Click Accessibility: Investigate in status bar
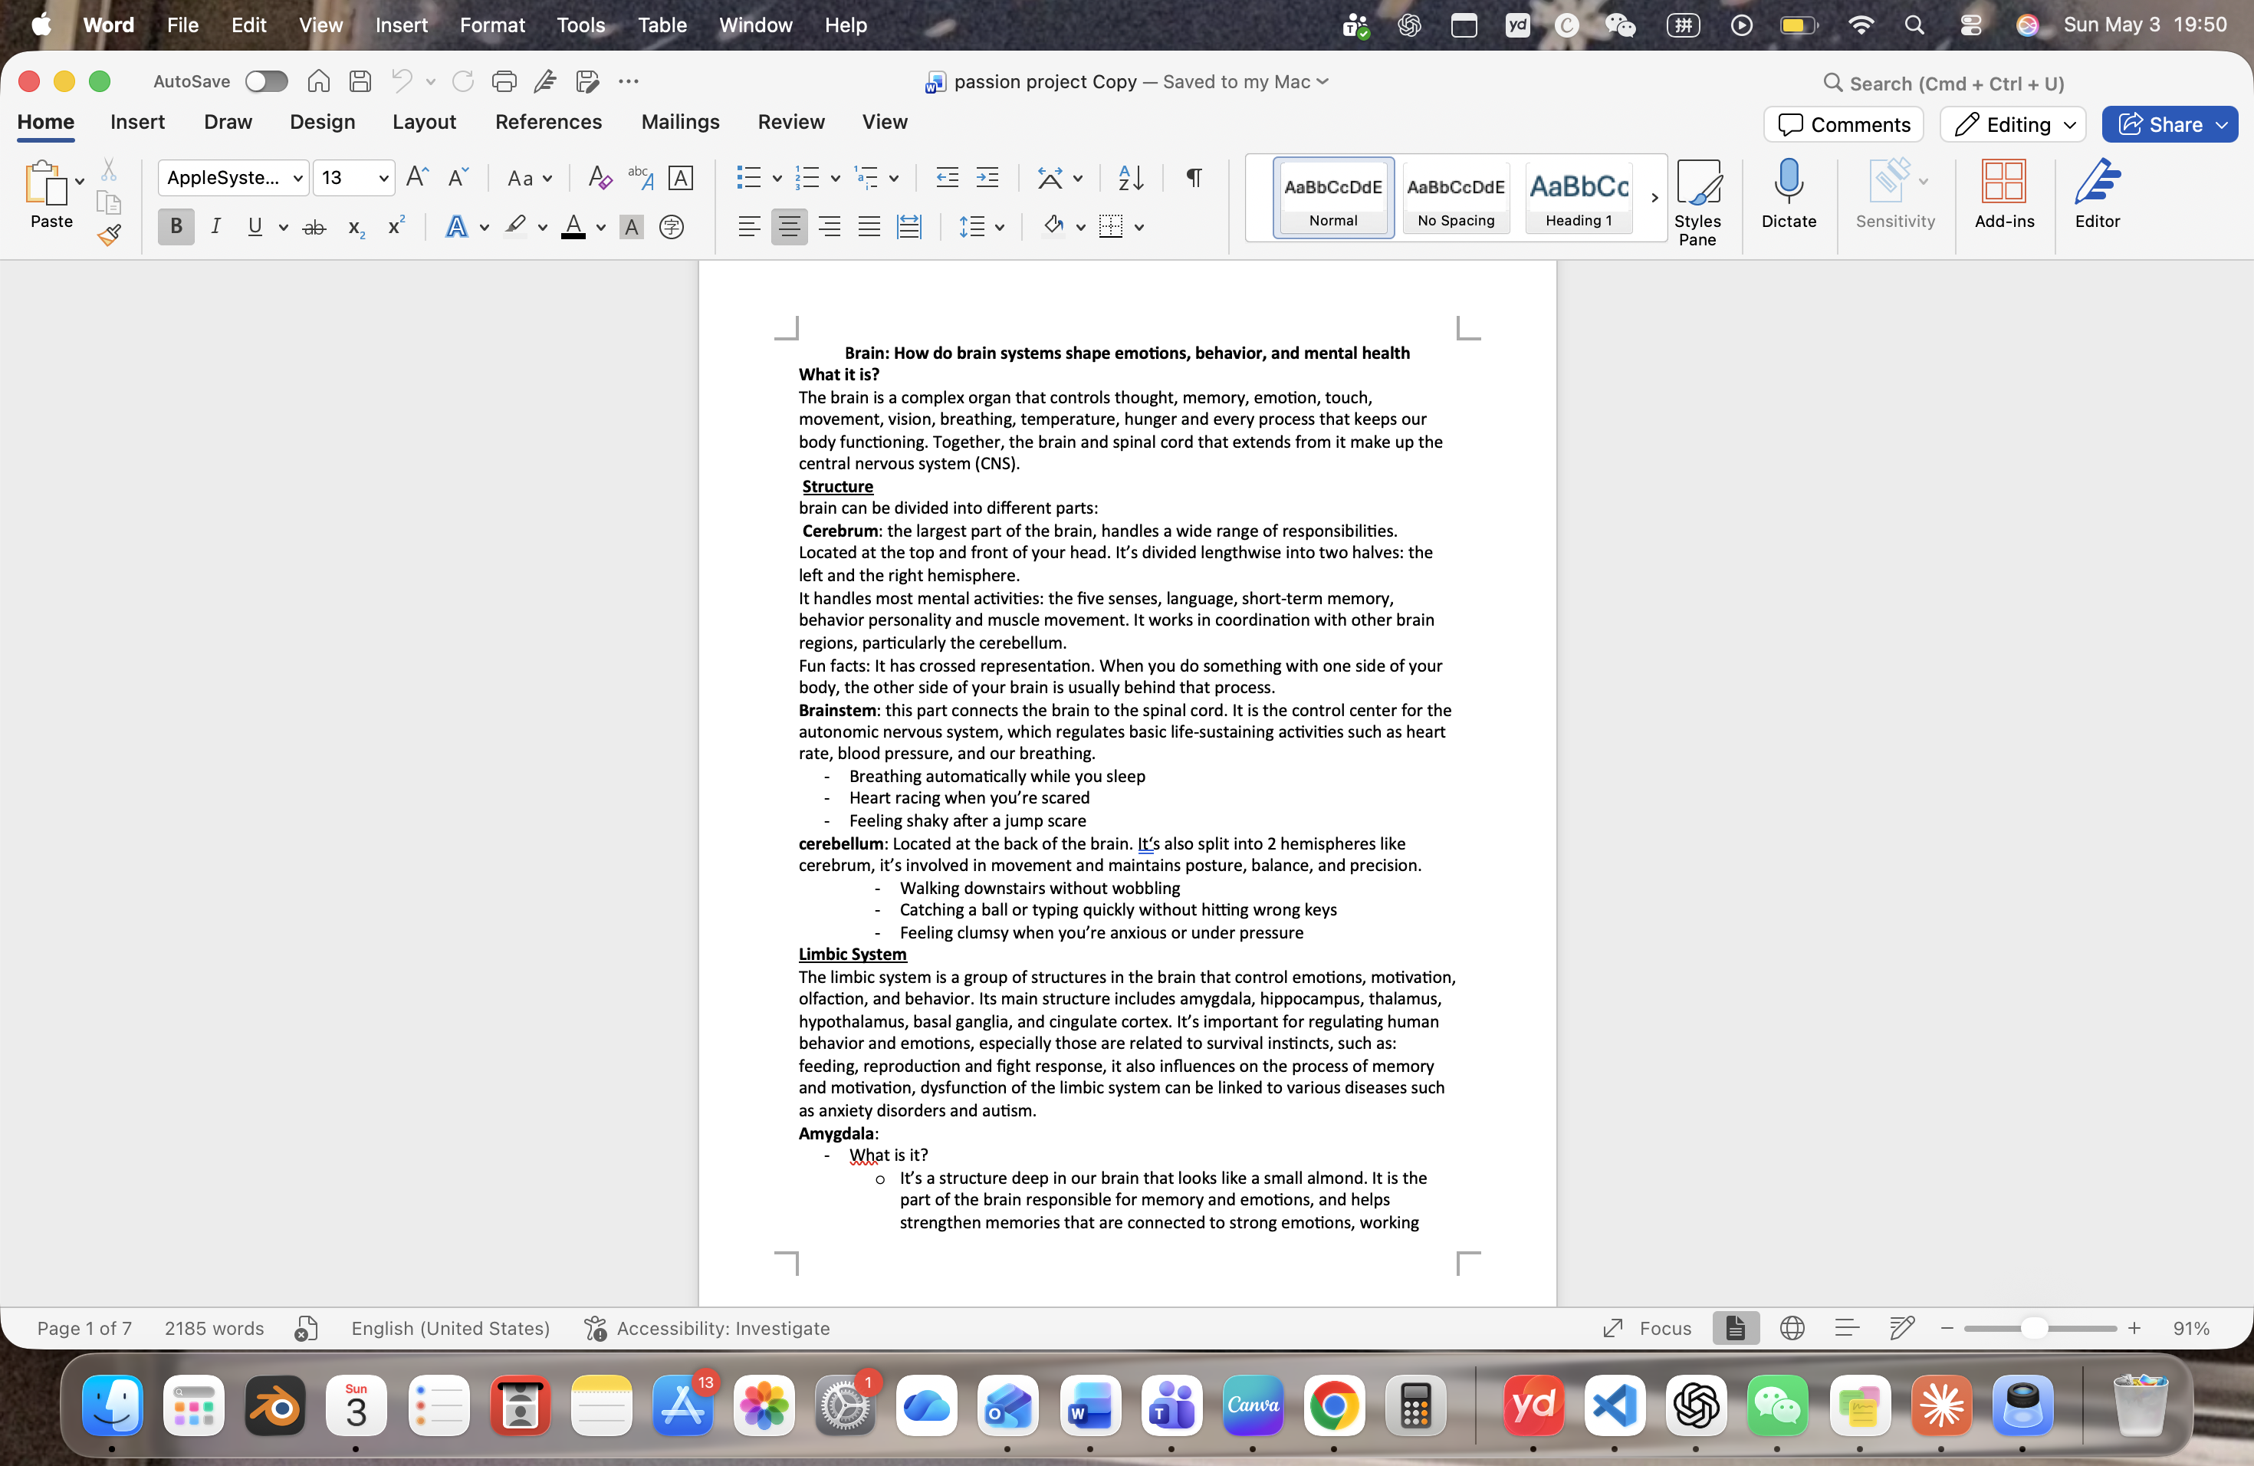The height and width of the screenshot is (1466, 2254). pos(707,1328)
